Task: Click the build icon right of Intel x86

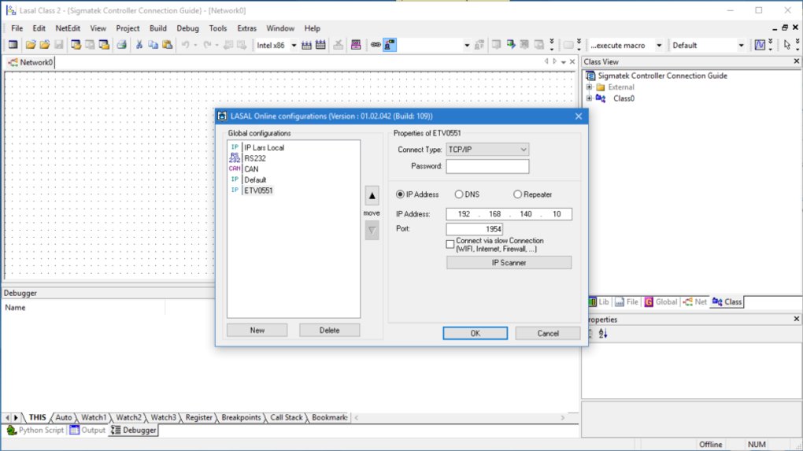Action: tap(306, 45)
